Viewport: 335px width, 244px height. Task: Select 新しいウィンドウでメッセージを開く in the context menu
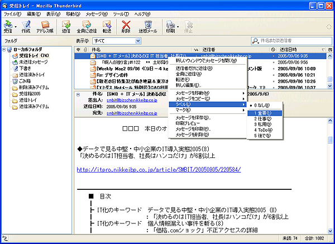pos(208,61)
